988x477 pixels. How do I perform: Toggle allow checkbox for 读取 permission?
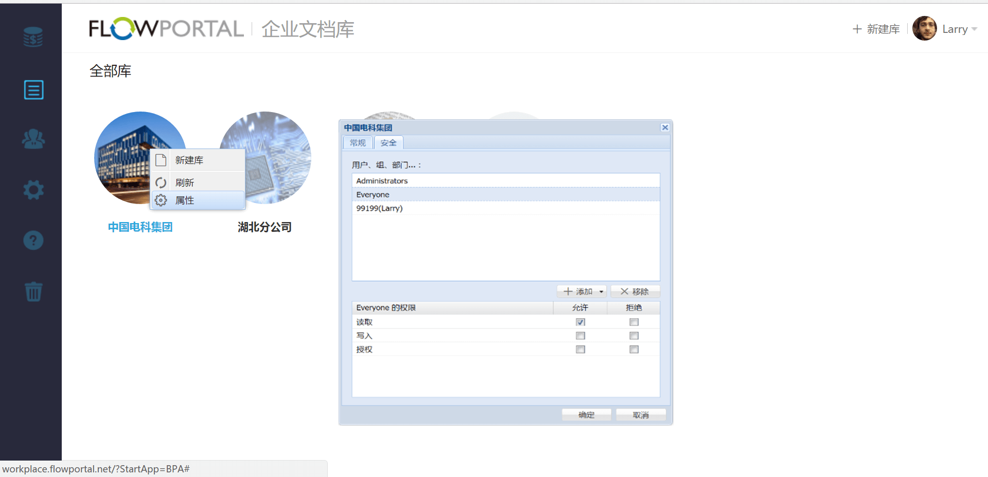pos(580,322)
